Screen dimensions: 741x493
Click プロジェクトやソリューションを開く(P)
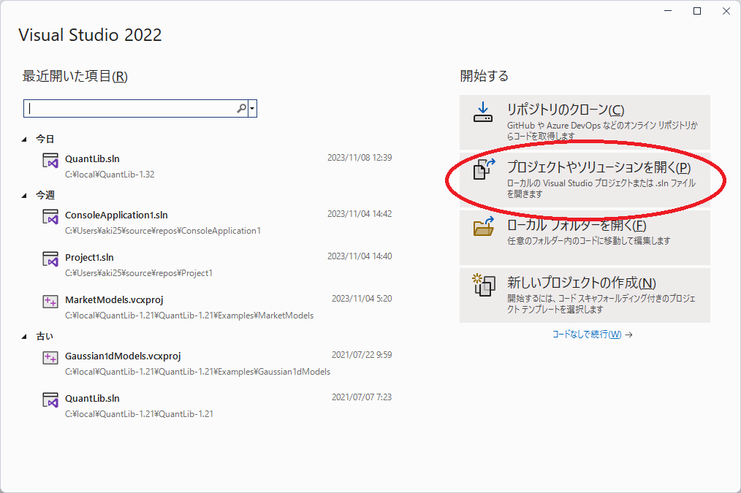(585, 180)
